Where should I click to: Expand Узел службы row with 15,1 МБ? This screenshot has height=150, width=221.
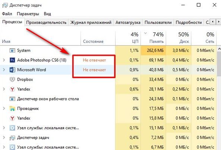(x=4, y=128)
